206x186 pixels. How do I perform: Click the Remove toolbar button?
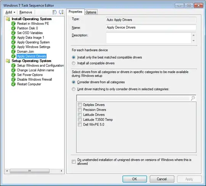tap(26, 12)
